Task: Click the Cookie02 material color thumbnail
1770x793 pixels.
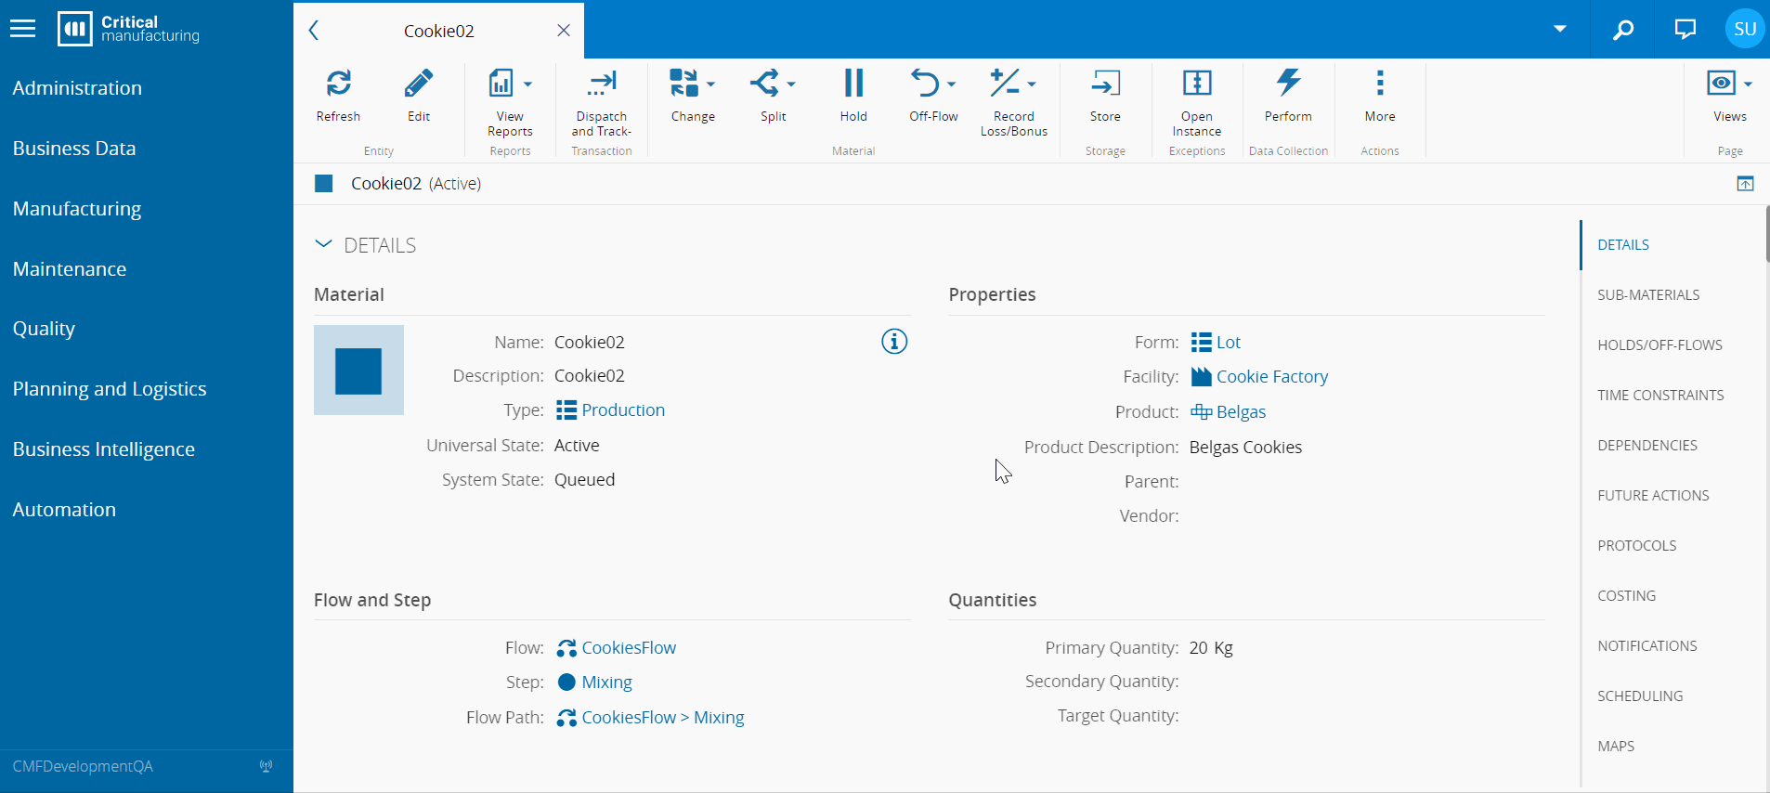Action: (358, 370)
